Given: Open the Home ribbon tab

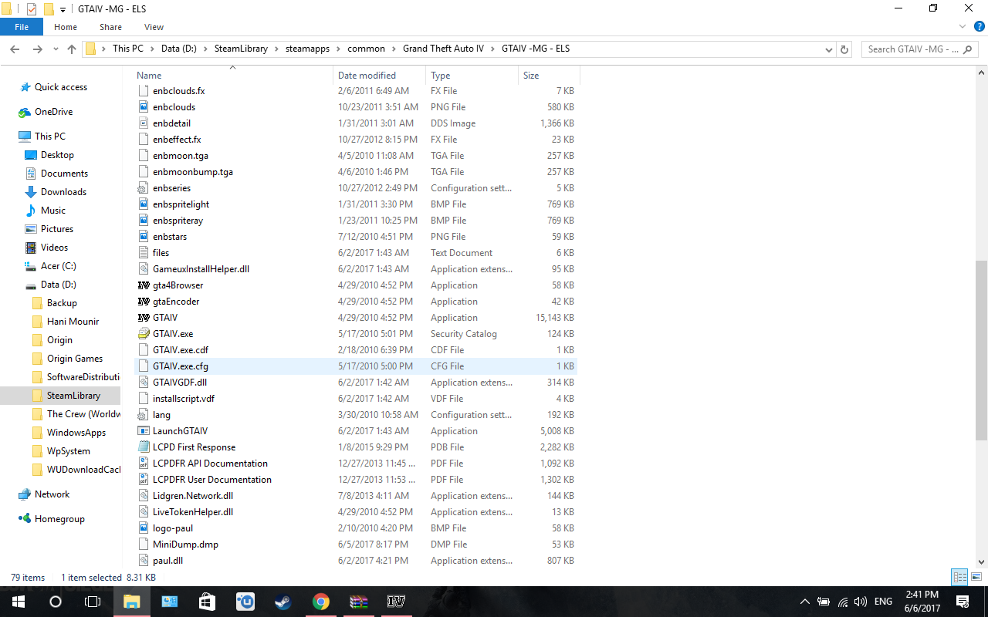Looking at the screenshot, I should (x=66, y=27).
